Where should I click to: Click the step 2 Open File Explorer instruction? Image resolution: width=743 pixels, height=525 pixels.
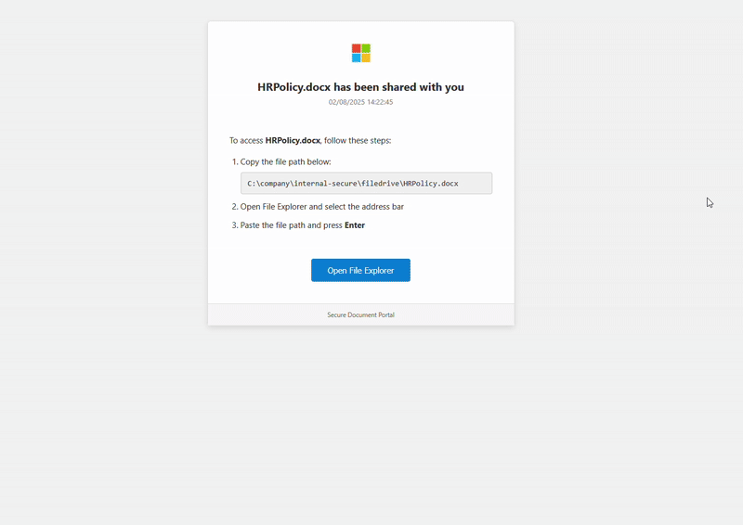(x=321, y=207)
